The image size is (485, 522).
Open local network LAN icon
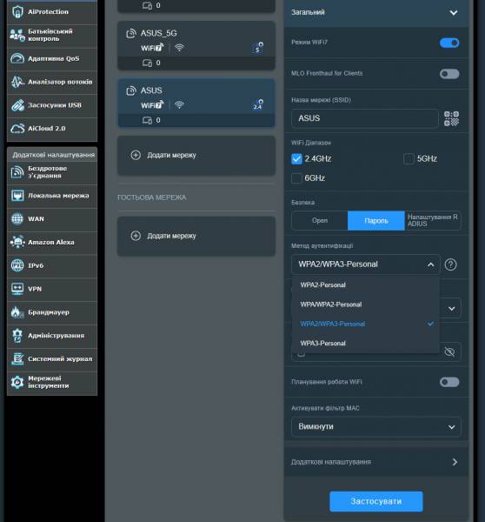(x=17, y=196)
